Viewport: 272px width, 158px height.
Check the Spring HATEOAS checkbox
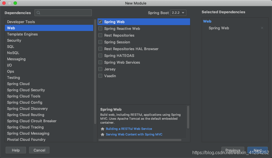click(x=100, y=55)
